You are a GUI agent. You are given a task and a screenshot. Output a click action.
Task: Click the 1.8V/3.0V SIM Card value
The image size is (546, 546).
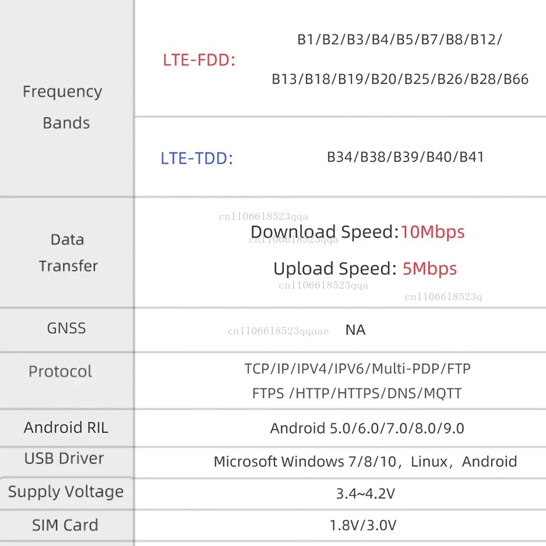(x=363, y=526)
